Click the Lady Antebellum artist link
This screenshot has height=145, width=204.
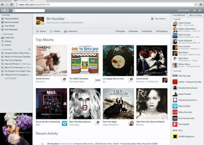pyautogui.click(x=111, y=125)
